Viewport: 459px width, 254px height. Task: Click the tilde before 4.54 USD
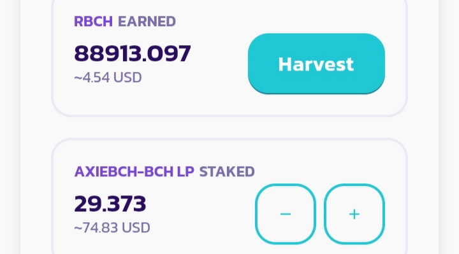coord(78,78)
